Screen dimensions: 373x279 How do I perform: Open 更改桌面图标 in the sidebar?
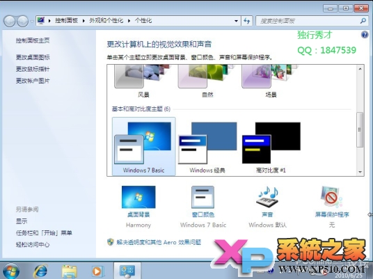point(33,57)
